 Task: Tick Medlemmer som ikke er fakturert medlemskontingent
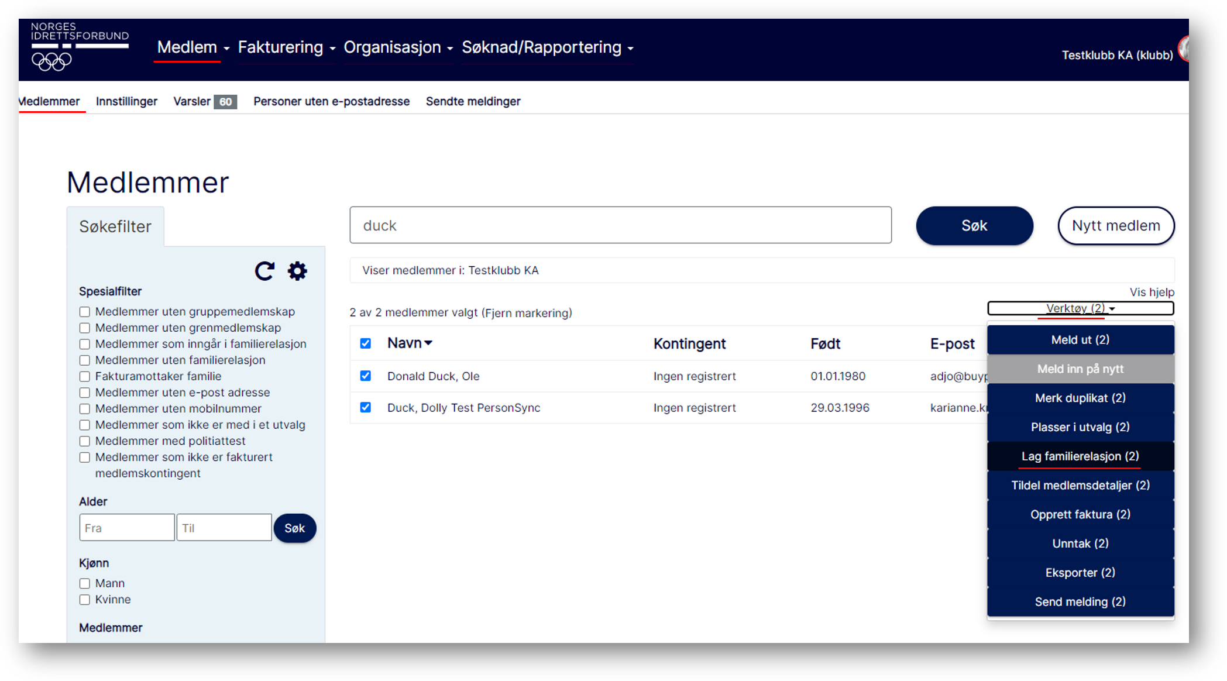pyautogui.click(x=85, y=458)
